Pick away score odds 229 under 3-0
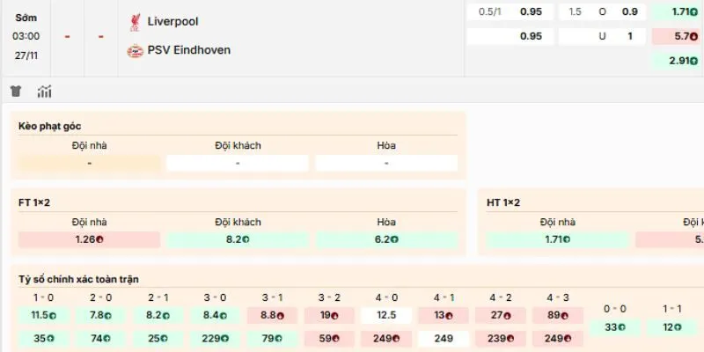 click(x=215, y=339)
